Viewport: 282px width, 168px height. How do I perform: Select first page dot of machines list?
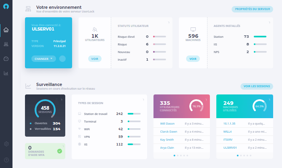click(238, 156)
